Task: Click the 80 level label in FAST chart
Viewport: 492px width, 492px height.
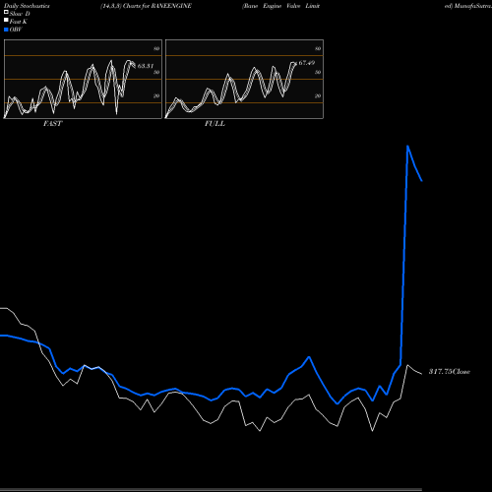Action: [x=156, y=48]
